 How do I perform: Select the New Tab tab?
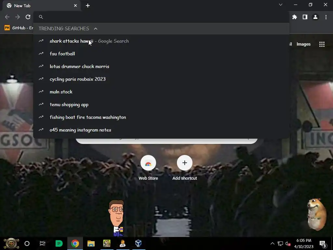tap(42, 6)
